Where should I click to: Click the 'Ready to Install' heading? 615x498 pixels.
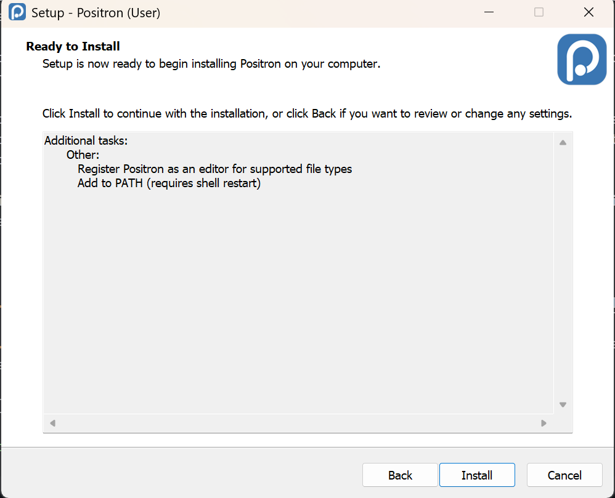click(73, 46)
